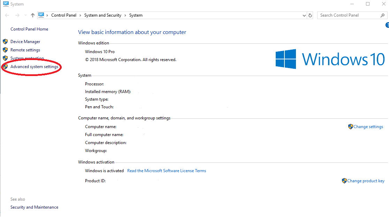Viewport: 389px width, 218px height.
Task: Click the shield icon beside System protection
Action: pyautogui.click(x=5, y=58)
